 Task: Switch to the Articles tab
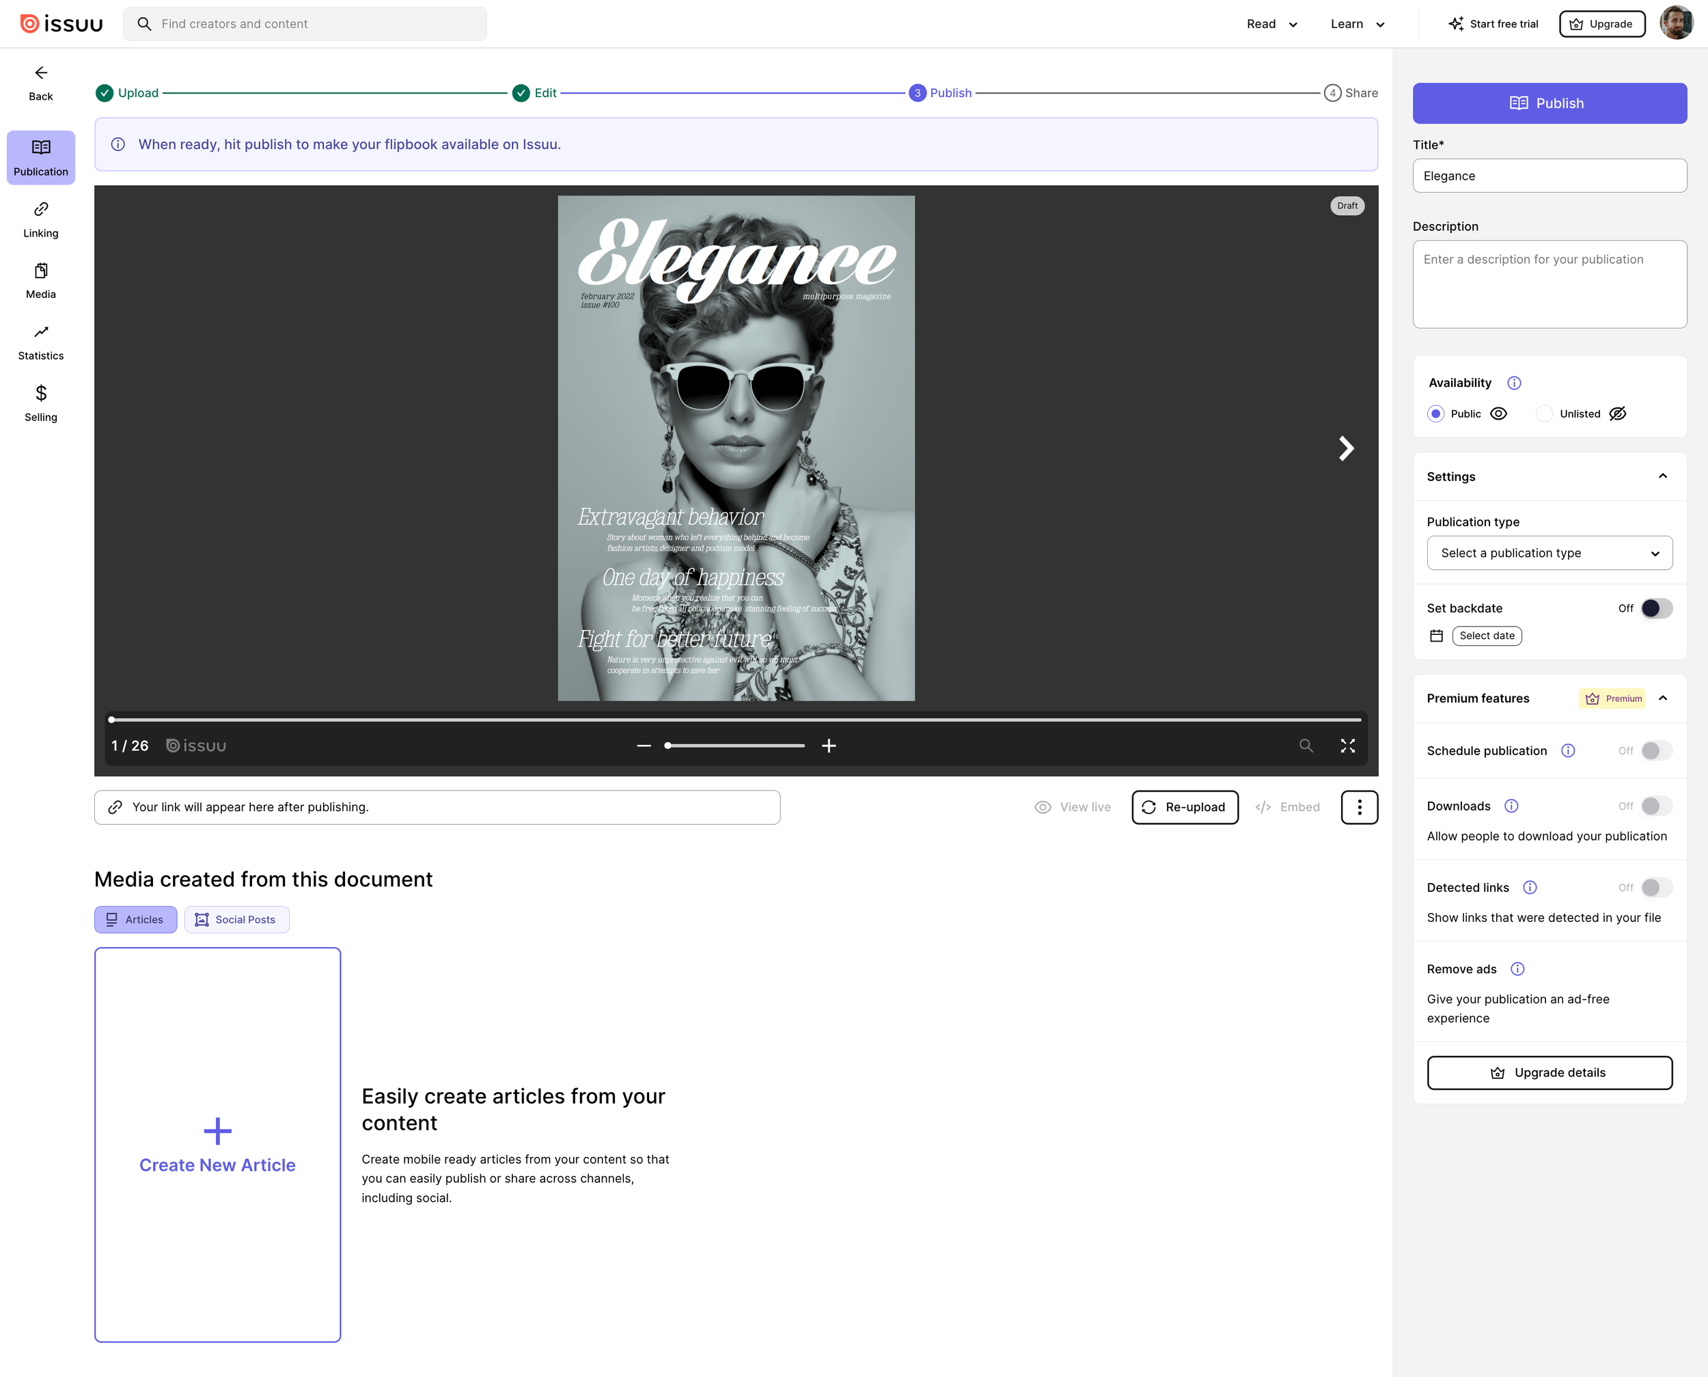(135, 919)
